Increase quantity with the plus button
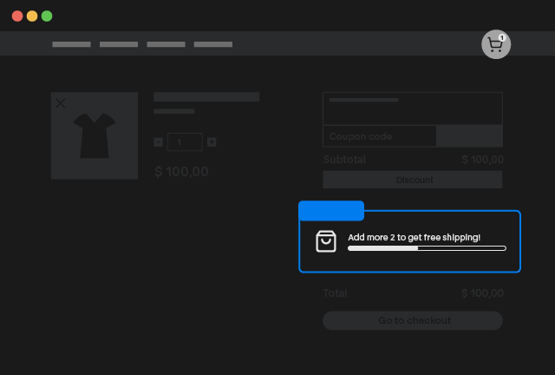555x375 pixels. (x=212, y=142)
